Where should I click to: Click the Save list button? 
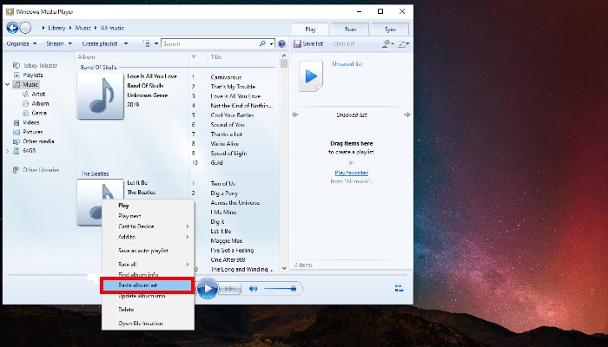[x=309, y=43]
